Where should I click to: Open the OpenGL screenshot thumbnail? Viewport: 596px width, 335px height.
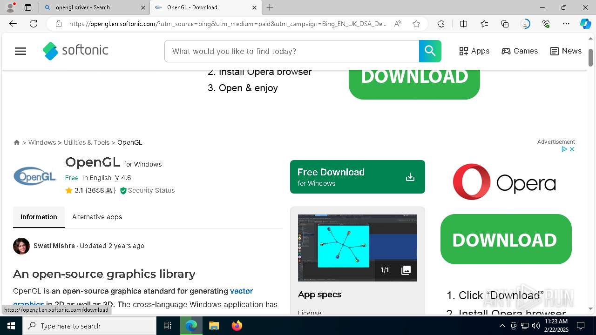pos(358,248)
